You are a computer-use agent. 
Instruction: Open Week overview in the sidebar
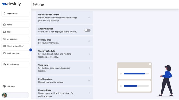15,53
